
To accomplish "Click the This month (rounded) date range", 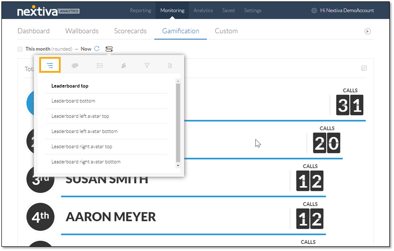I will coord(49,49).
